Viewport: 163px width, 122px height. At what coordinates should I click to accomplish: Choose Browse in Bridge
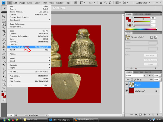point(29,12)
